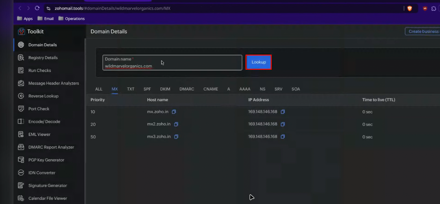Click the Brave Shields icon
This screenshot has width=440, height=204.
click(x=410, y=9)
